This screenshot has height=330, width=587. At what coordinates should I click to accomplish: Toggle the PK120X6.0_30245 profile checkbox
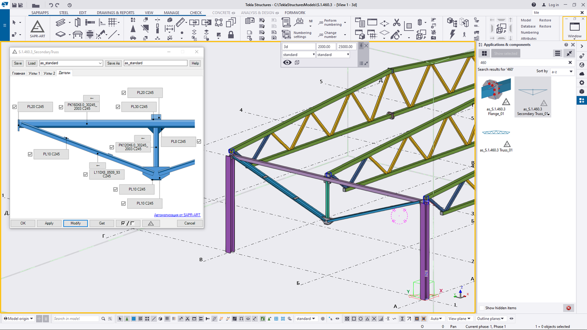(112, 146)
